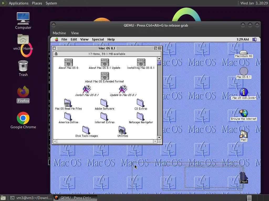This screenshot has width=269, height=201.
Task: Click the Mac OS 8.1 window title
Action: click(x=107, y=48)
